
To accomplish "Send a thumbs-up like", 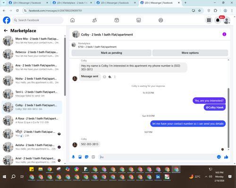I will pos(226,157).
